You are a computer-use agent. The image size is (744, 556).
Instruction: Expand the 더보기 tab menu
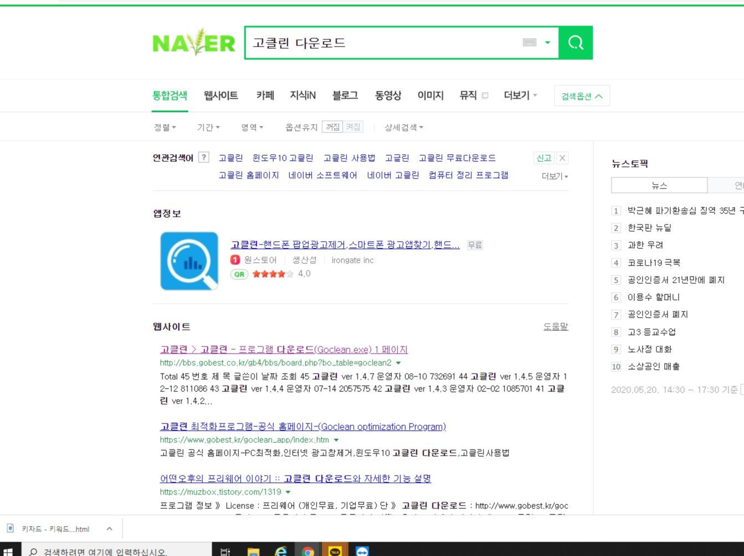pos(520,95)
